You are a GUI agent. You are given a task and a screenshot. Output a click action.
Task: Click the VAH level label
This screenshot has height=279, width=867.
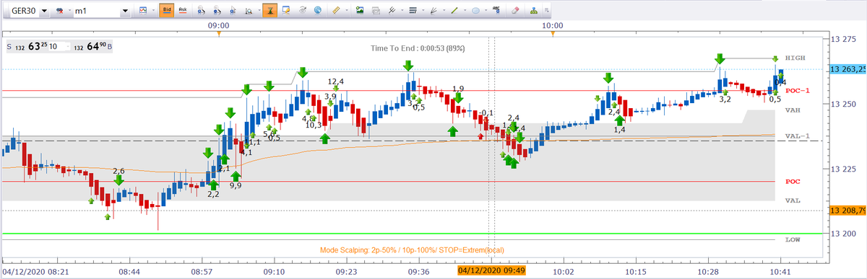click(793, 110)
